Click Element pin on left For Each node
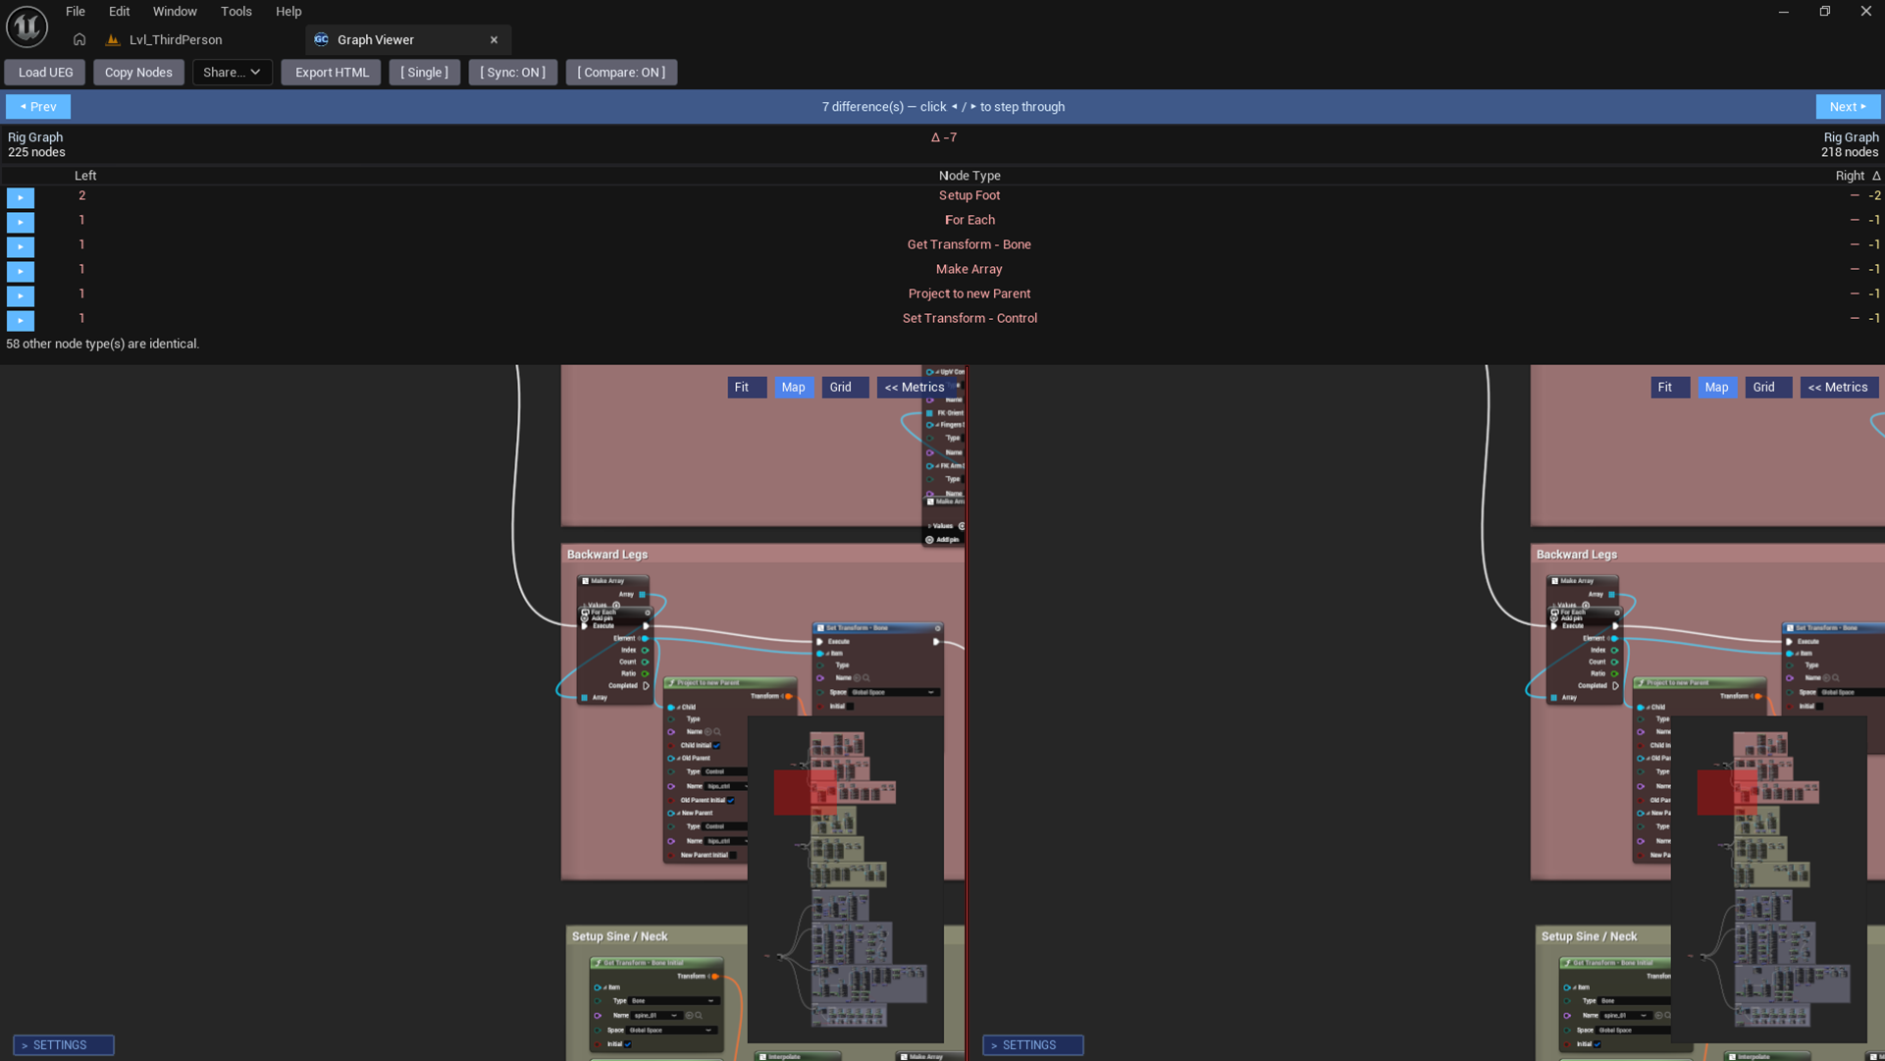This screenshot has height=1061, width=1885. point(645,639)
